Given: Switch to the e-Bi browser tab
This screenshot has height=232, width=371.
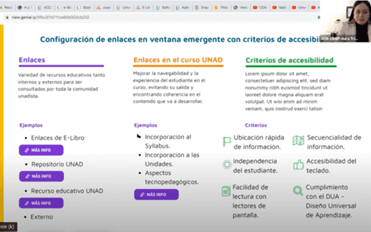Looking at the screenshot, I should pos(64,7).
